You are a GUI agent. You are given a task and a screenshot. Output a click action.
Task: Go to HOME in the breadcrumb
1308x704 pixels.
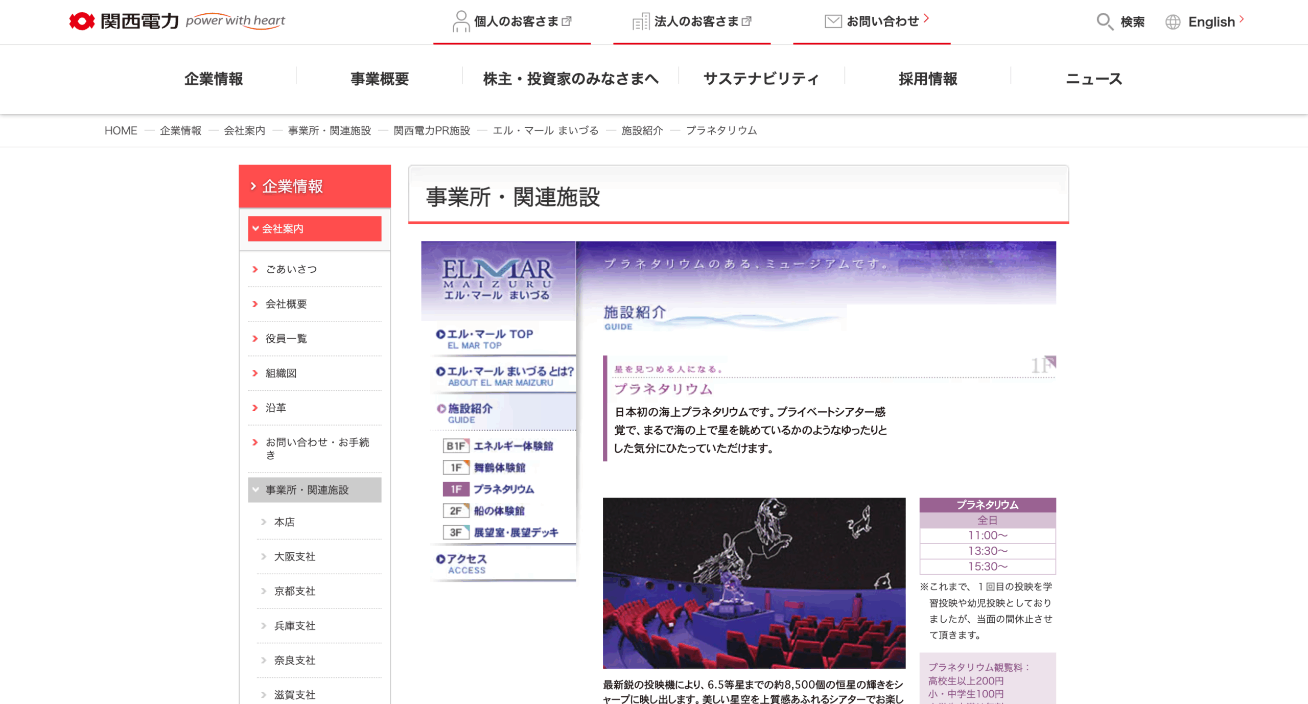click(121, 131)
